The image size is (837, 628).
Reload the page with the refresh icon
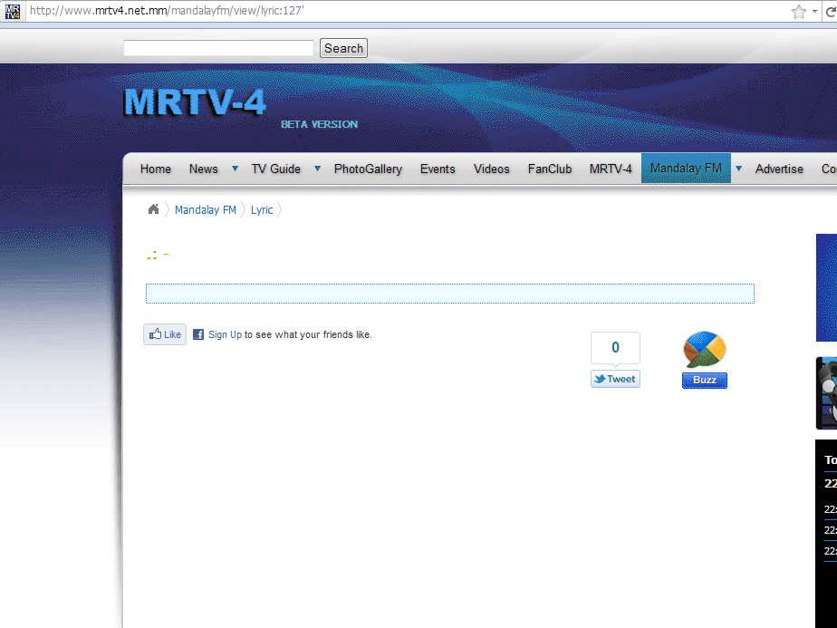[x=831, y=12]
